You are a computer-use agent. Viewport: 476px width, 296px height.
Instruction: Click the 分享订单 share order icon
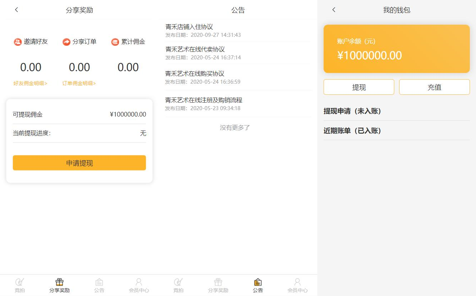(66, 41)
